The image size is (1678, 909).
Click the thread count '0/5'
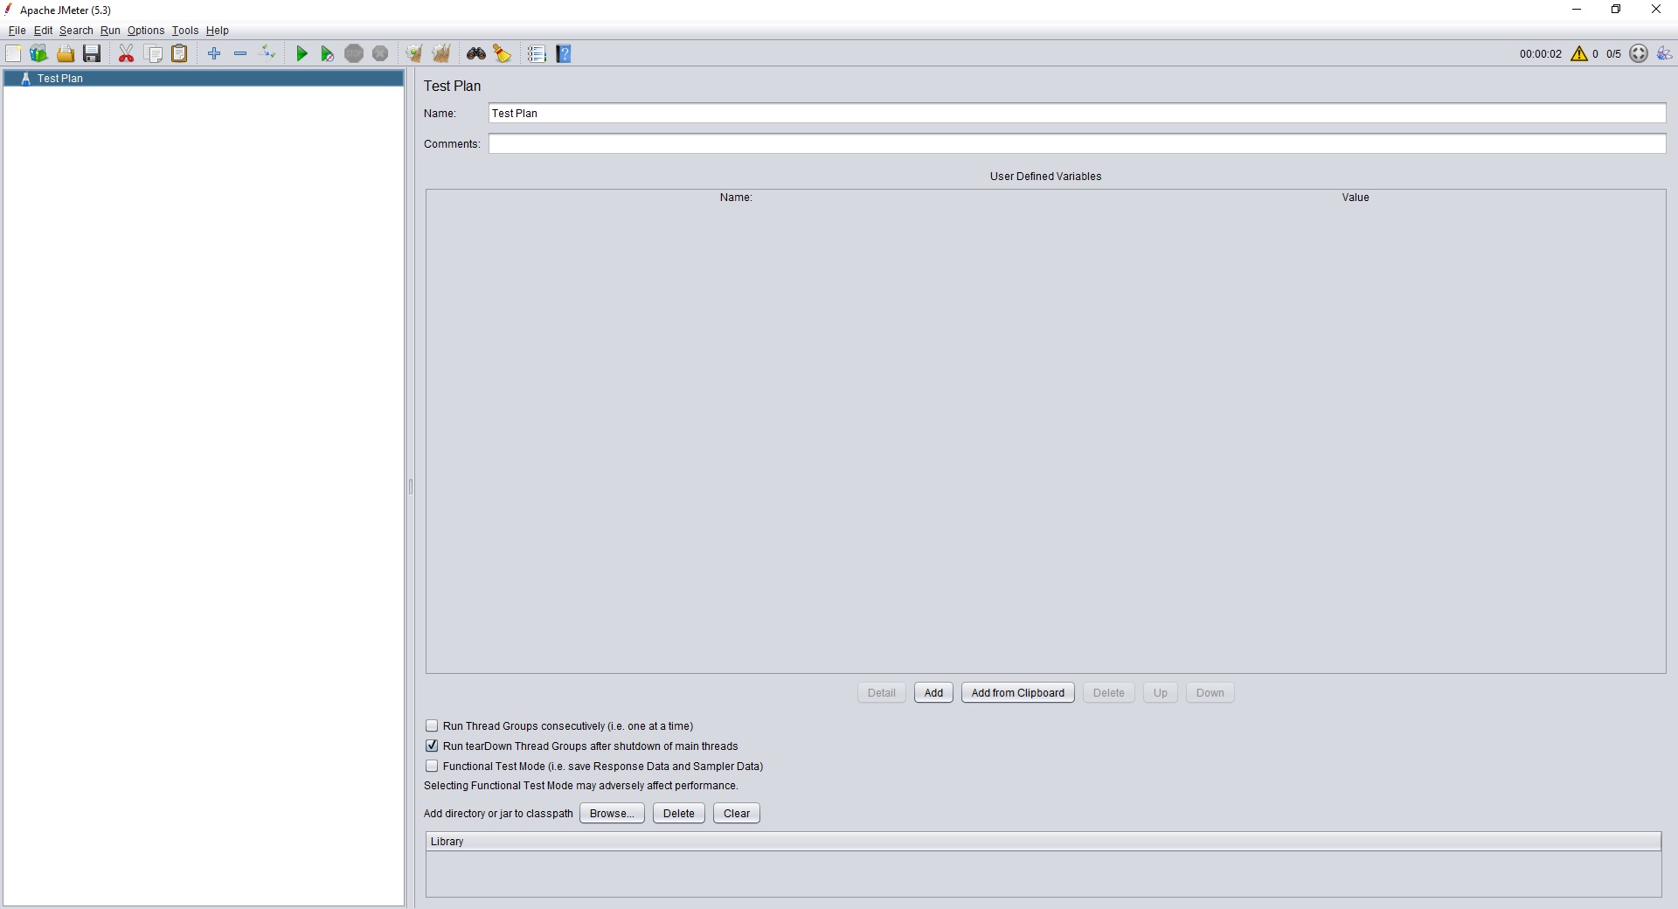(x=1613, y=54)
